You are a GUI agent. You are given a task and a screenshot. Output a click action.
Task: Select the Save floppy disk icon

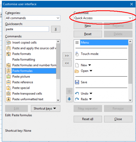click(77, 82)
